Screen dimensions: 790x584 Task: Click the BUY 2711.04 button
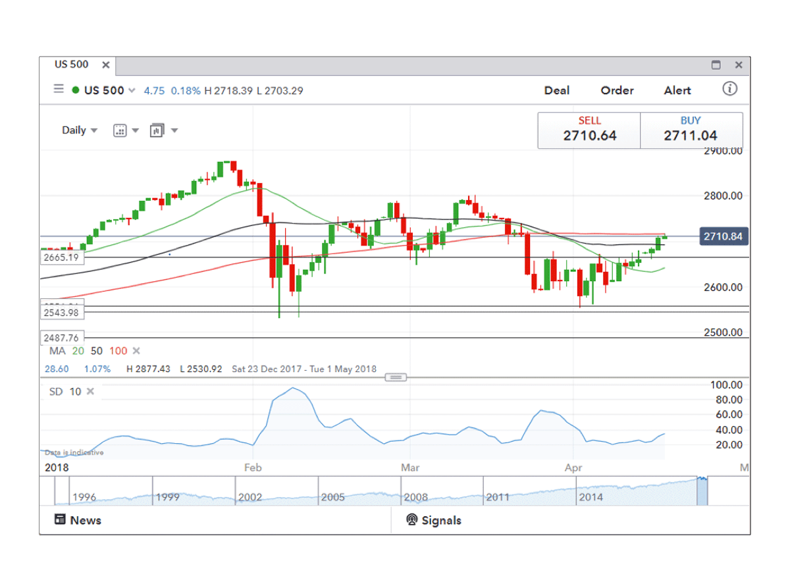(x=691, y=130)
